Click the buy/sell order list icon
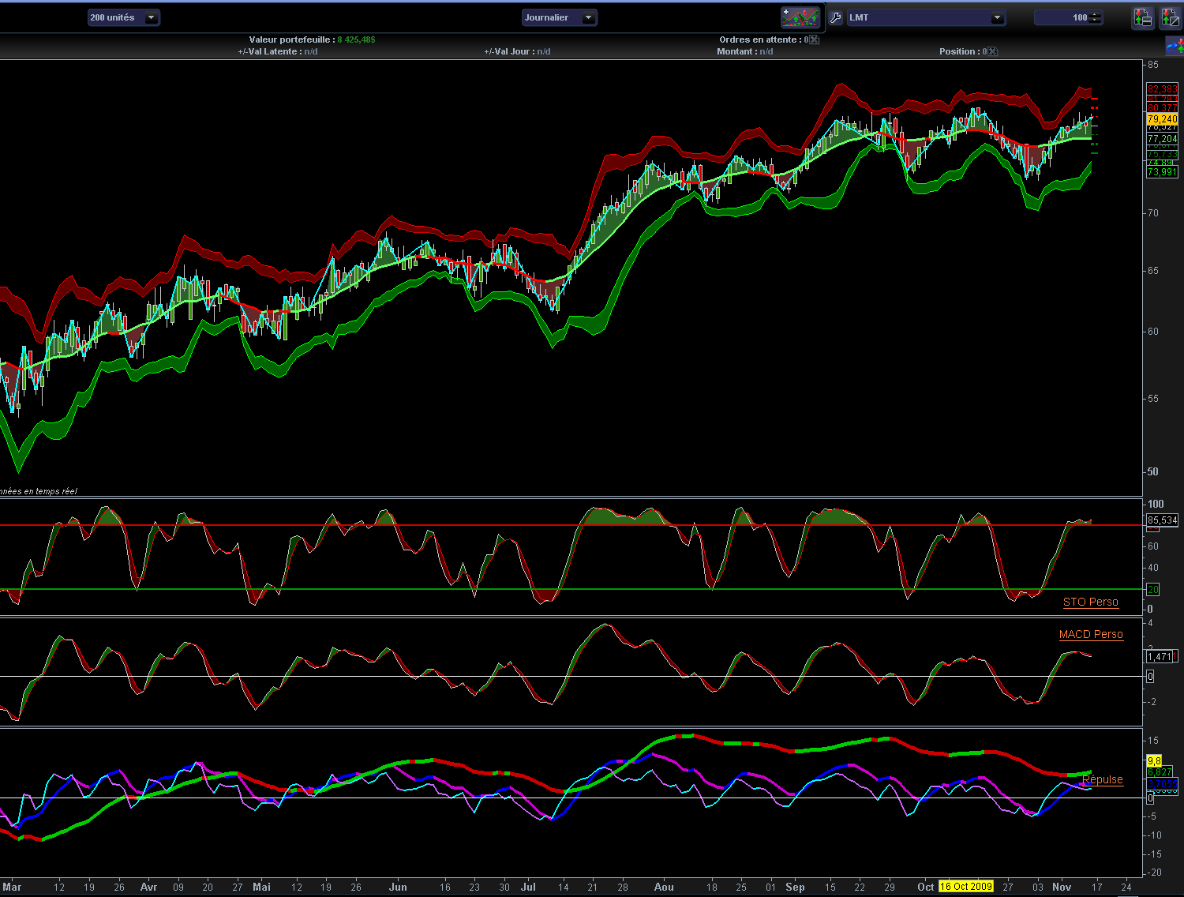 pyautogui.click(x=1142, y=17)
